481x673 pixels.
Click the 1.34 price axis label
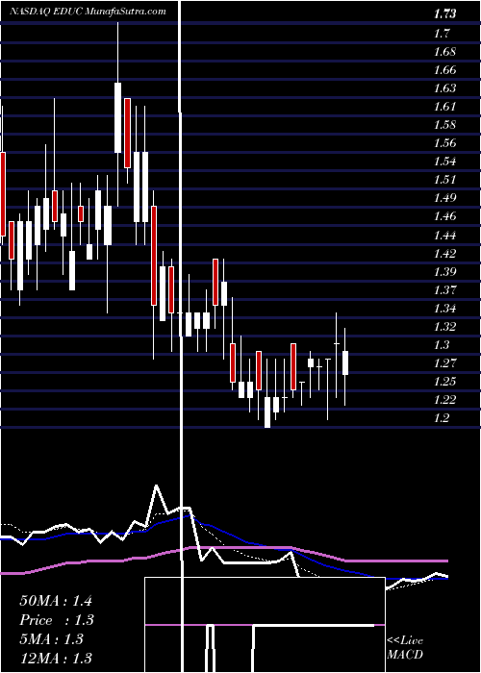[x=444, y=309]
